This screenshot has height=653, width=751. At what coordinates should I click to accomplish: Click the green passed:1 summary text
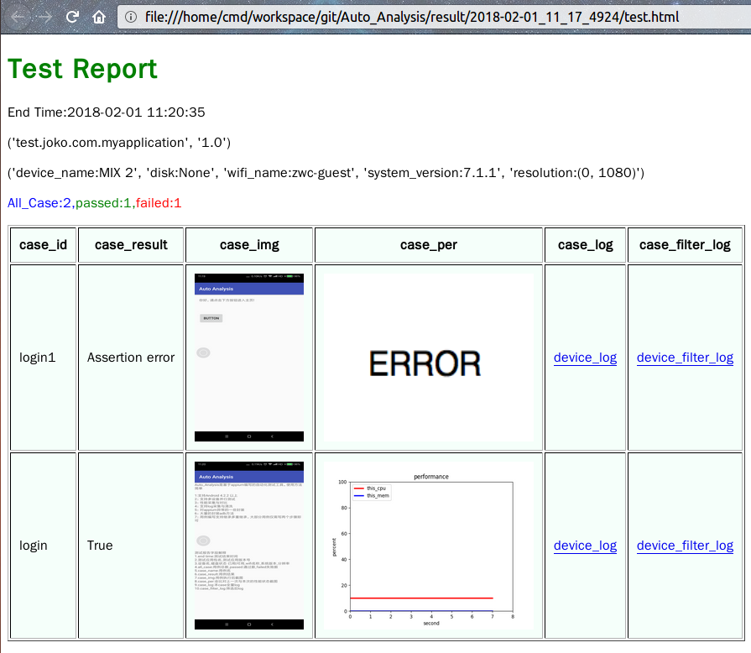[103, 203]
